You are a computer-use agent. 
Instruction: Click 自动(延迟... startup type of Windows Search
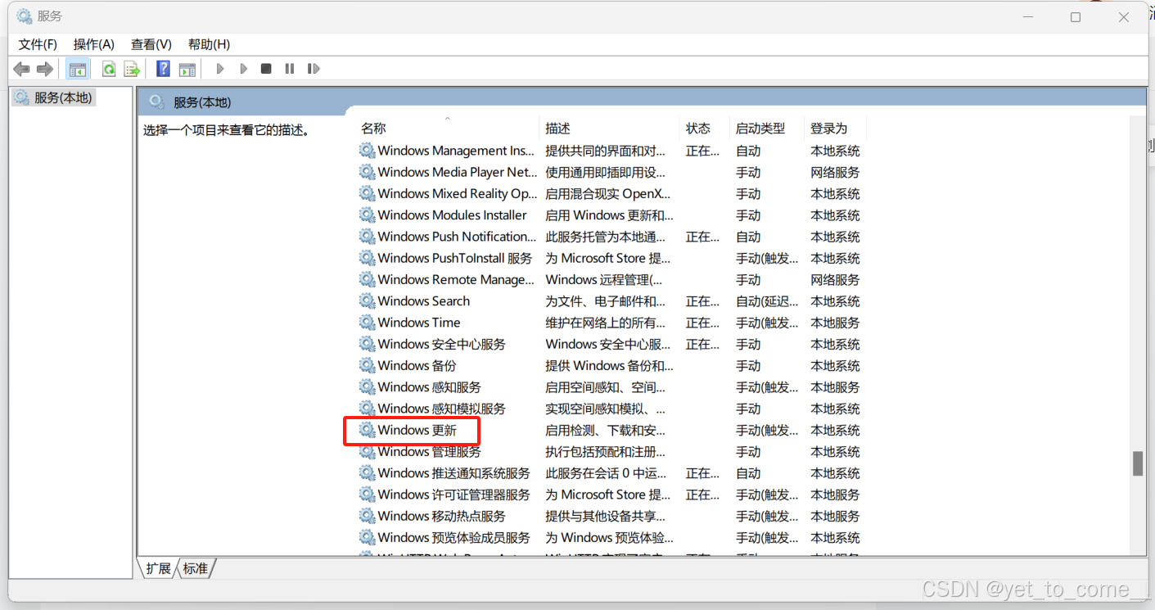[767, 300]
